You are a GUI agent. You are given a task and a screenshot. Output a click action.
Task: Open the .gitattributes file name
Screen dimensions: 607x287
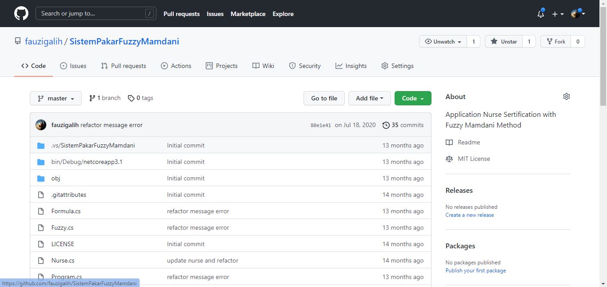pyautogui.click(x=69, y=195)
